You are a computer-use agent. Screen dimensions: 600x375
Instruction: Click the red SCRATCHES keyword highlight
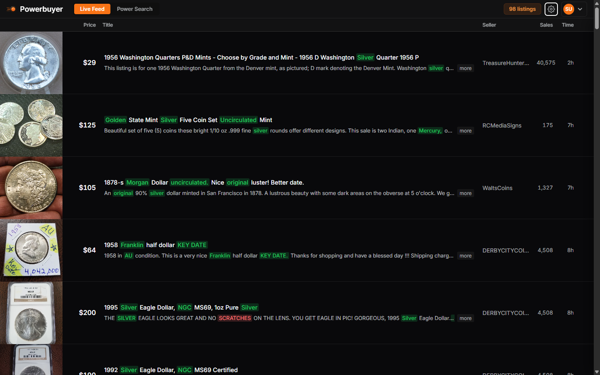[235, 318]
